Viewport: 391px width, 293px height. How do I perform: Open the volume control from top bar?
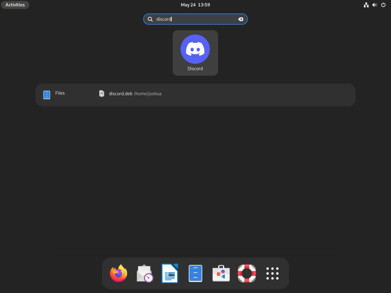pos(375,5)
